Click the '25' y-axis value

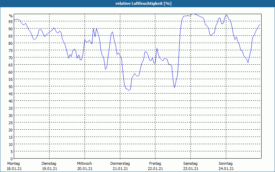click(x=11, y=123)
